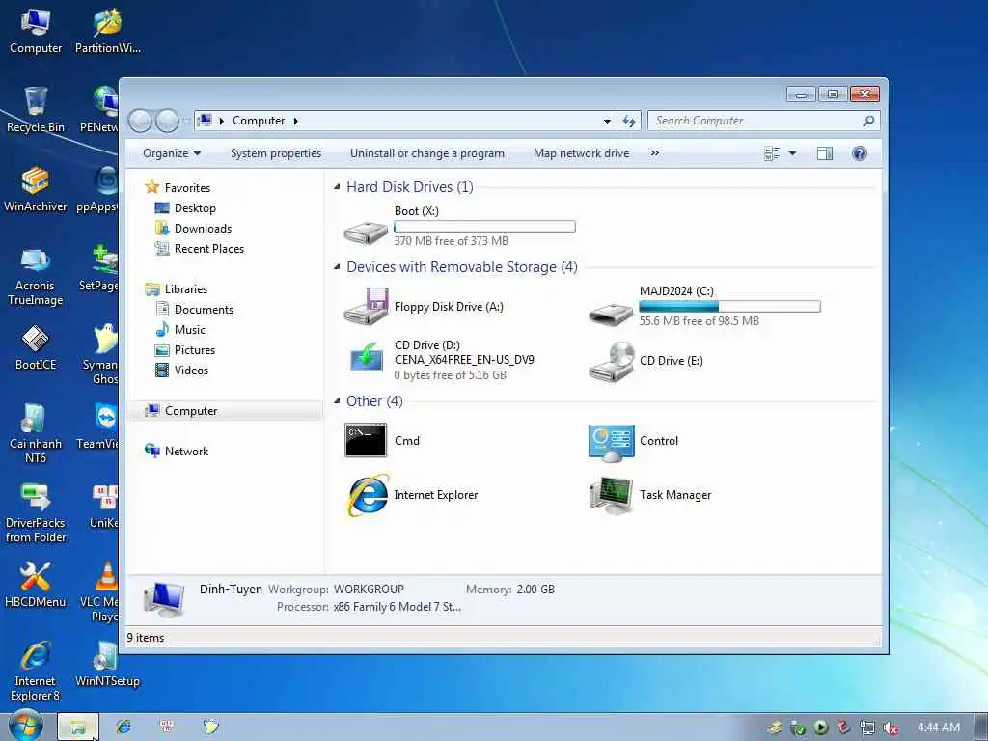Launch WinNTSetup from the desktop
The width and height of the screenshot is (988, 741).
pos(108,666)
